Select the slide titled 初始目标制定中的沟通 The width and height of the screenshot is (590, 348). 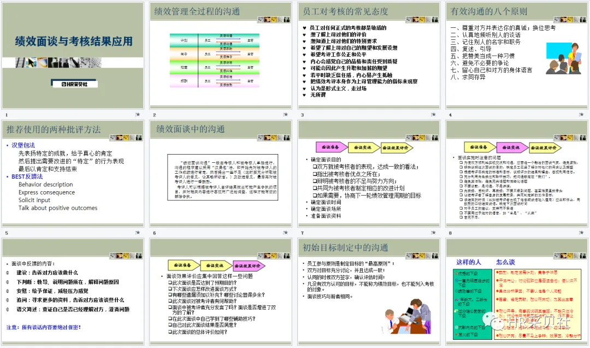(x=369, y=292)
